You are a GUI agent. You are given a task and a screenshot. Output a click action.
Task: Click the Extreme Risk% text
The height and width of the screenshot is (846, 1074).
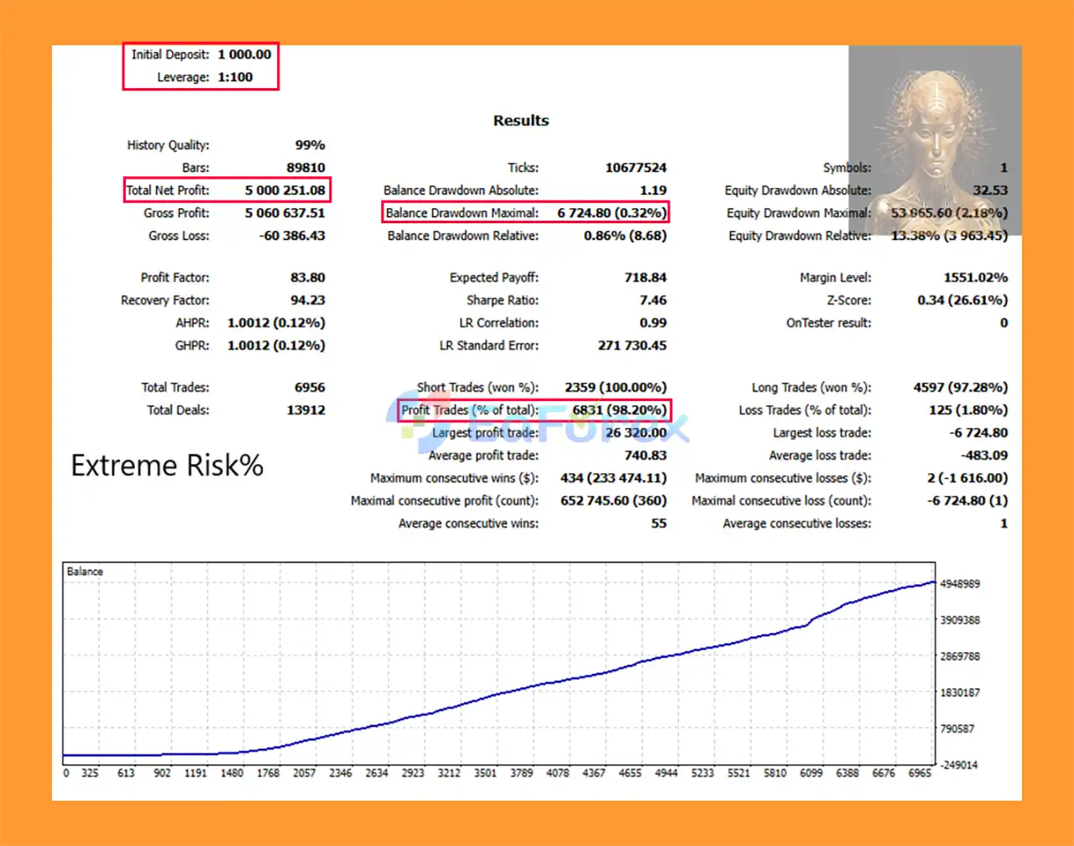(167, 466)
